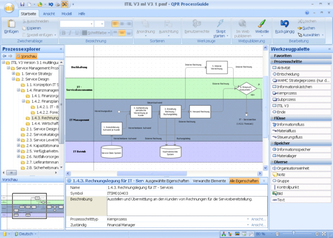Click the Skript starten icon
The image size is (333, 238).
coord(220,23)
